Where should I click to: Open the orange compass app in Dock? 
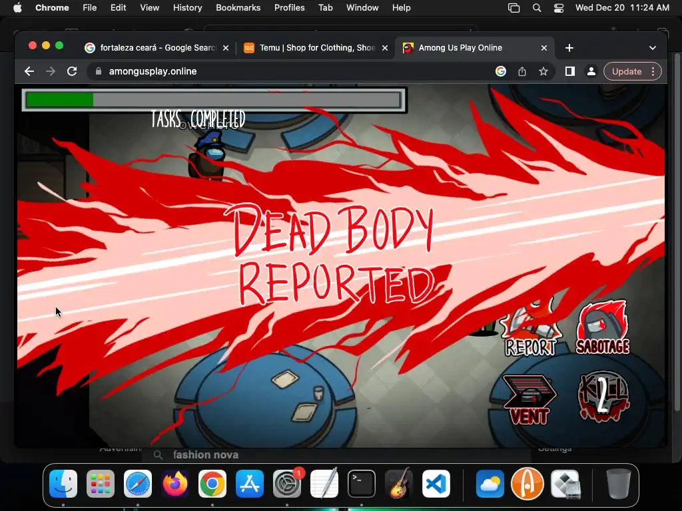tap(527, 484)
